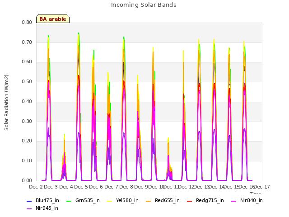Click the 0.80 y-axis tick label
This screenshot has height=217, width=289.
(x=27, y=22)
